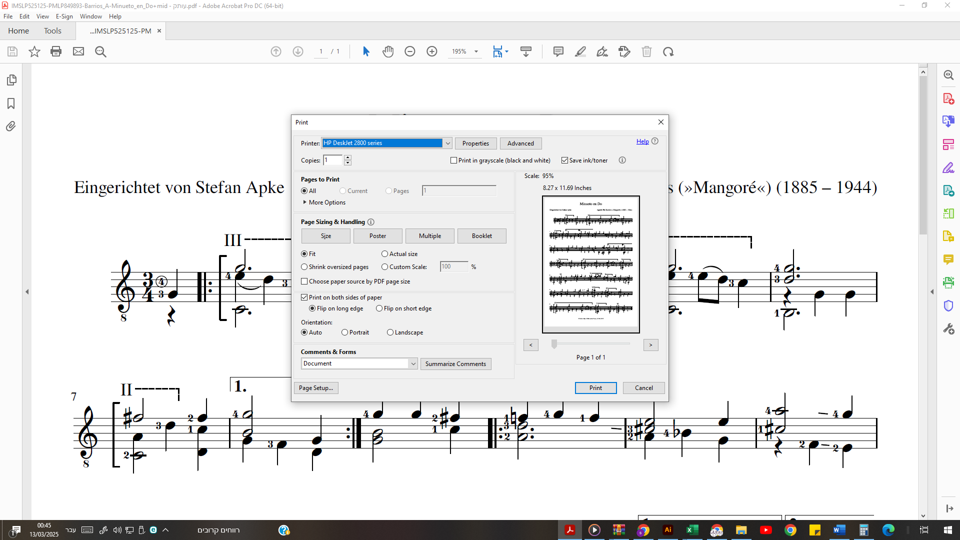Select the Highlight text pen tool
Image resolution: width=960 pixels, height=540 pixels.
(580, 51)
